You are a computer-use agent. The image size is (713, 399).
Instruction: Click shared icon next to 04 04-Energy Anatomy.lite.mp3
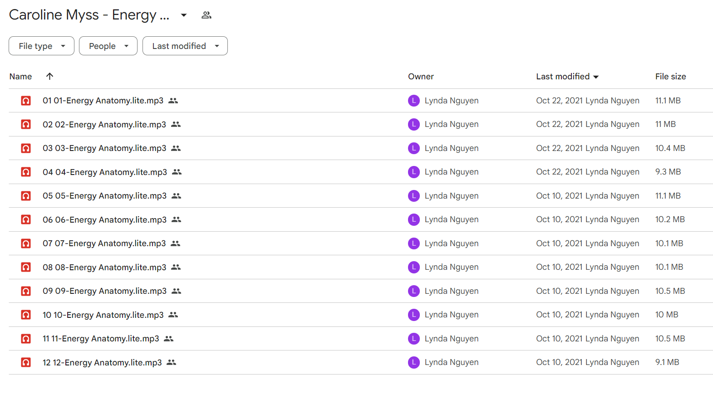pyautogui.click(x=177, y=172)
